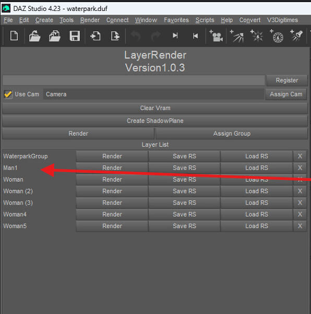Load RS for the Man1 layer

(x=257, y=168)
